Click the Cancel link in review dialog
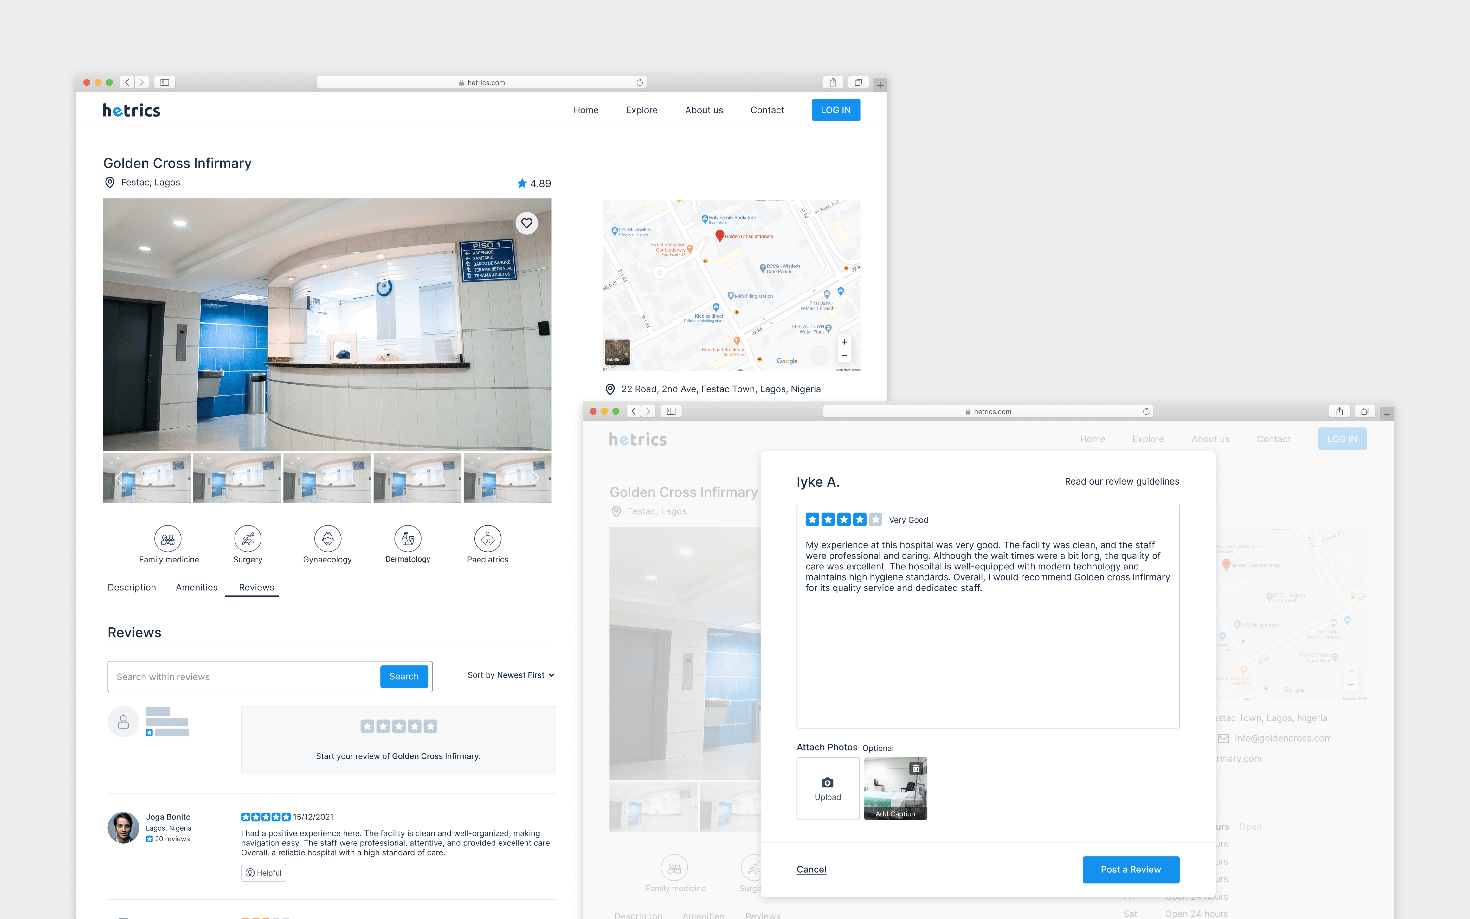 coord(811,870)
